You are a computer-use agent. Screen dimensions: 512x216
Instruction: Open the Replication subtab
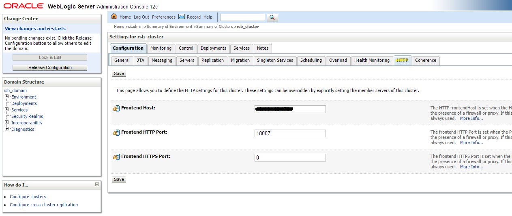click(x=212, y=60)
